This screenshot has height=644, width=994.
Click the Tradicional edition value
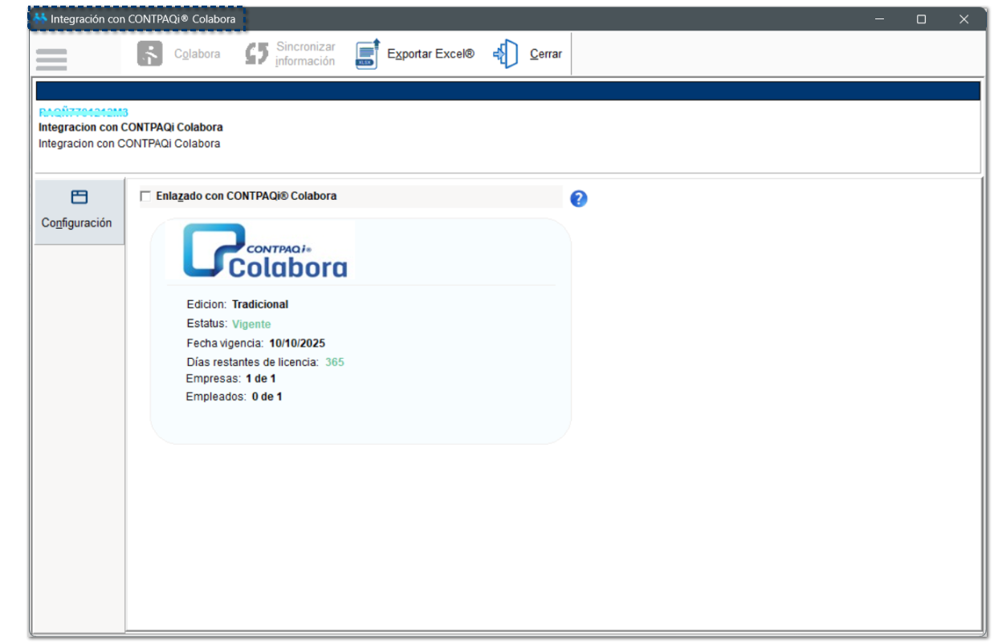[x=260, y=304]
